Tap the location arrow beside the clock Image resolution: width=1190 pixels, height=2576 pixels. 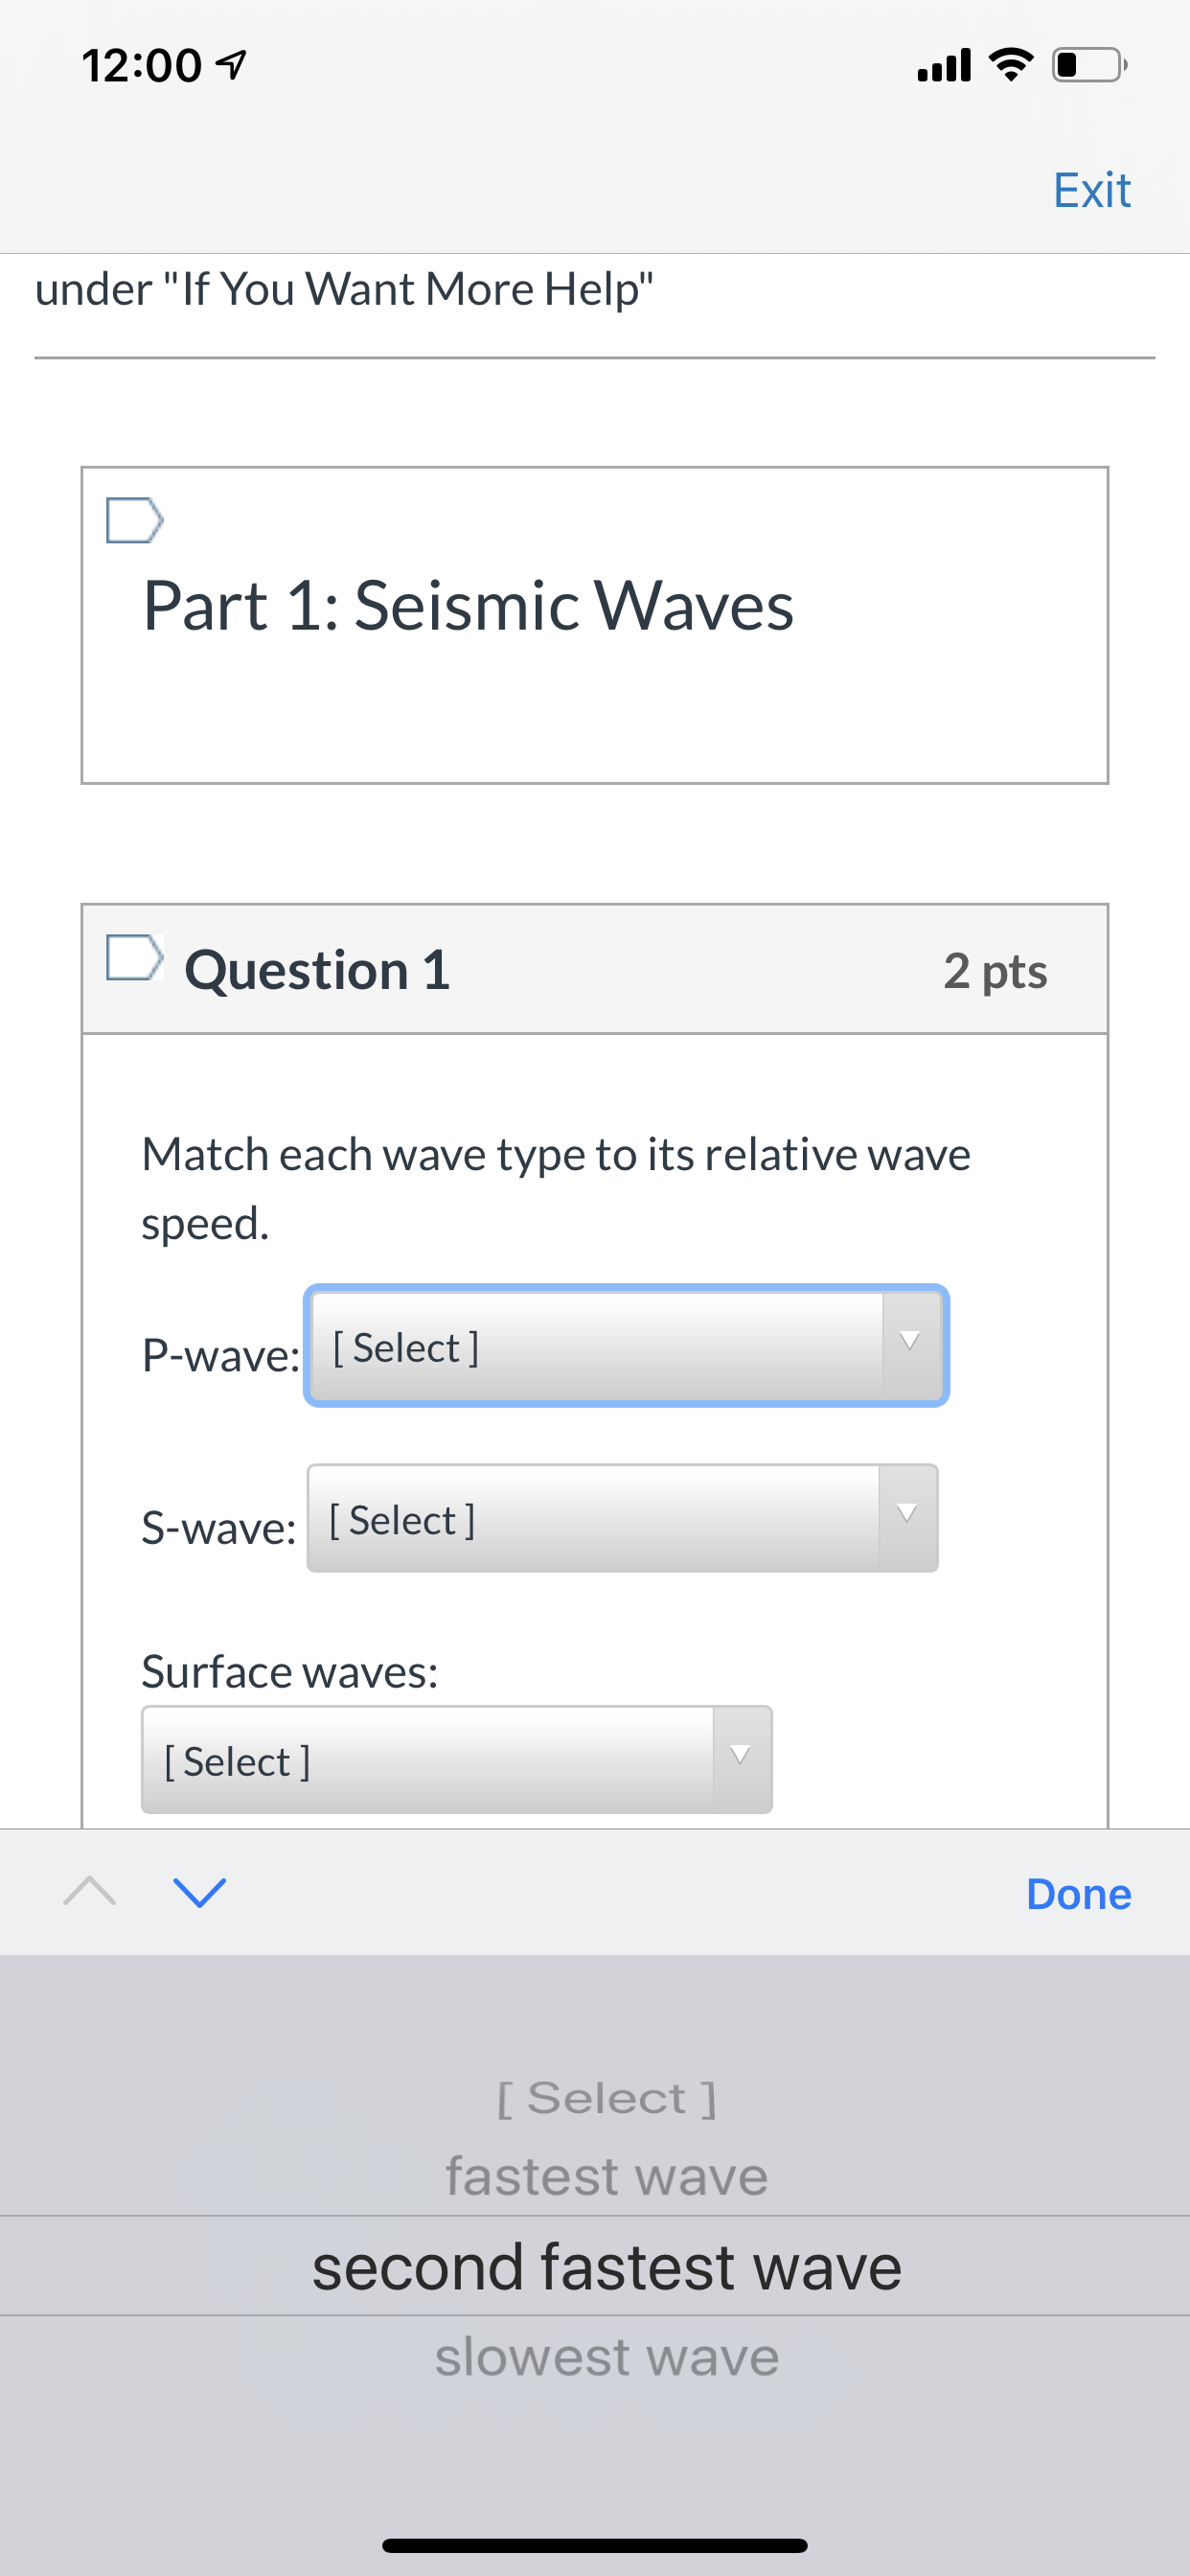[232, 65]
